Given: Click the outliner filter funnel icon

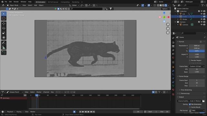Looking at the screenshot, I should pos(202,5).
